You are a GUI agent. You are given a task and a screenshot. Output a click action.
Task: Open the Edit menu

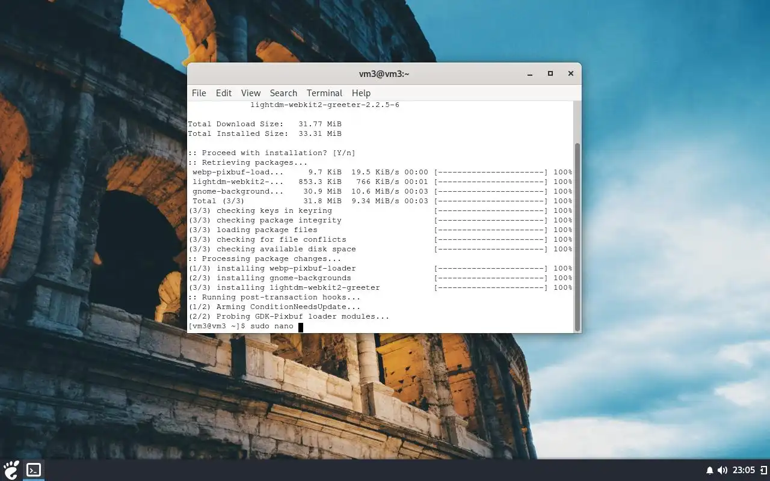(x=224, y=93)
